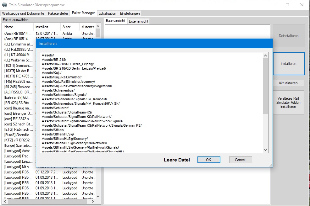The height and width of the screenshot is (206, 310).
Task: Open the Lokalisation tab
Action: [x=108, y=13]
